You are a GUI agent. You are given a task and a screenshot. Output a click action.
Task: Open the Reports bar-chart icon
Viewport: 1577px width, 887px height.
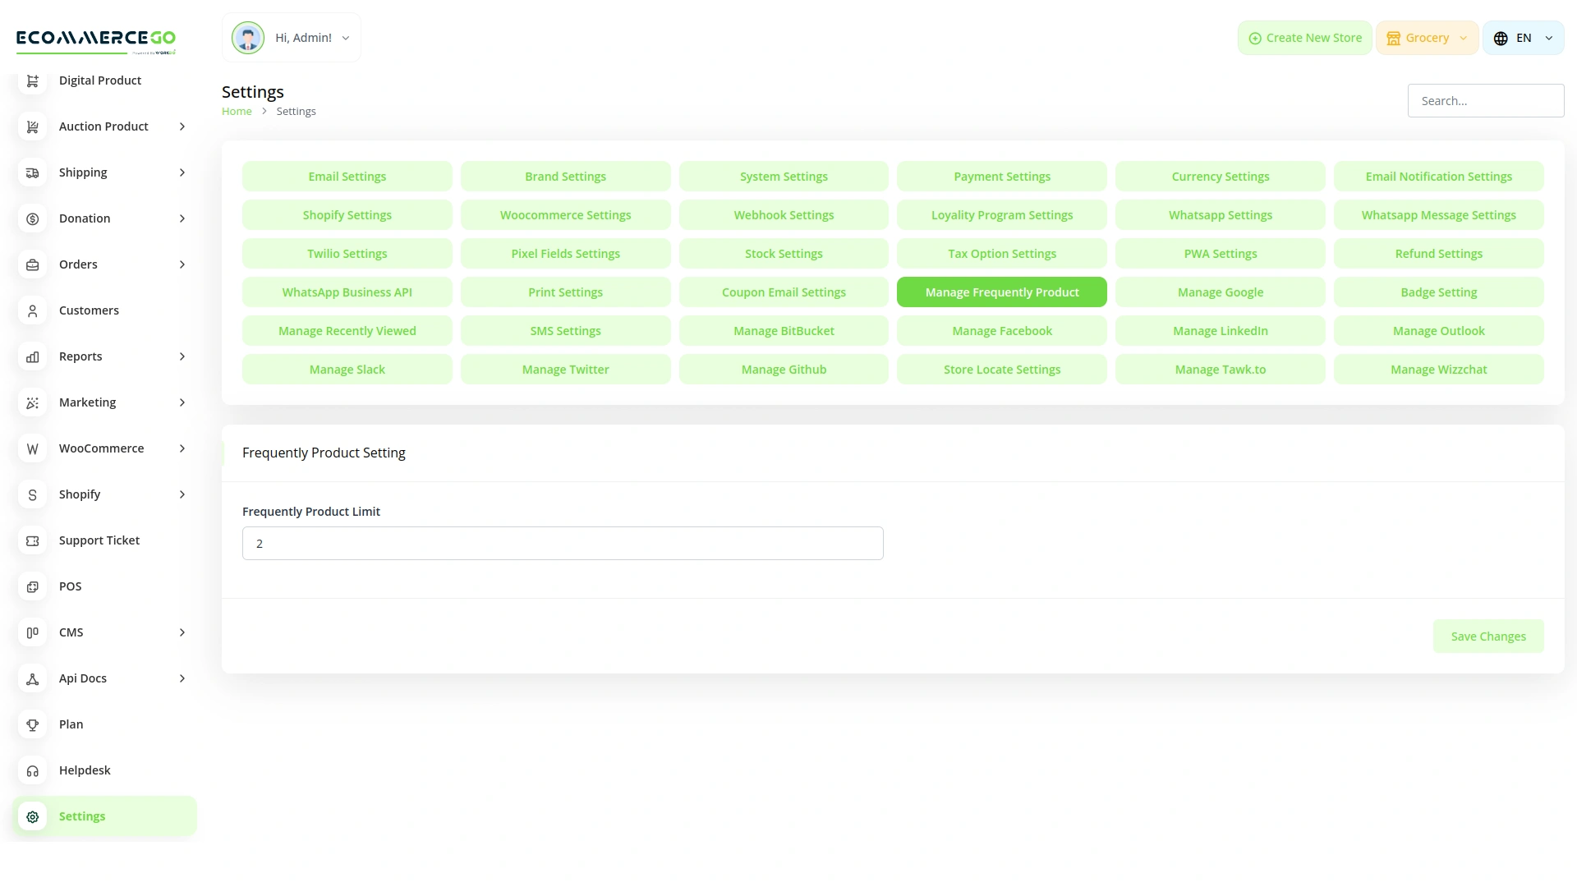tap(32, 356)
